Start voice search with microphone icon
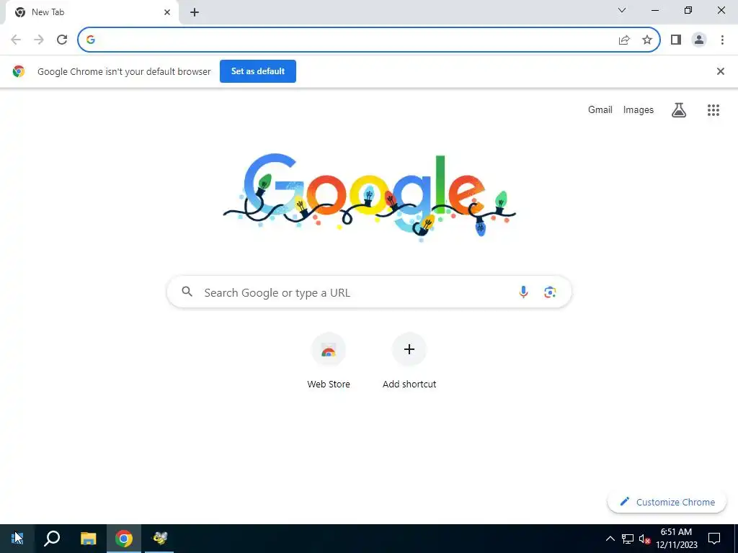The image size is (738, 553). pos(523,292)
